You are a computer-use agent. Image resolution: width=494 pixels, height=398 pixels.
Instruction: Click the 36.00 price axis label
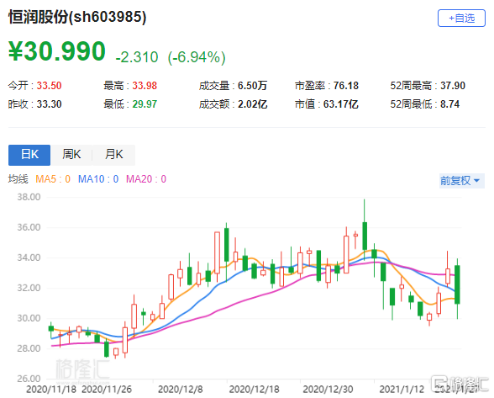pos(29,227)
